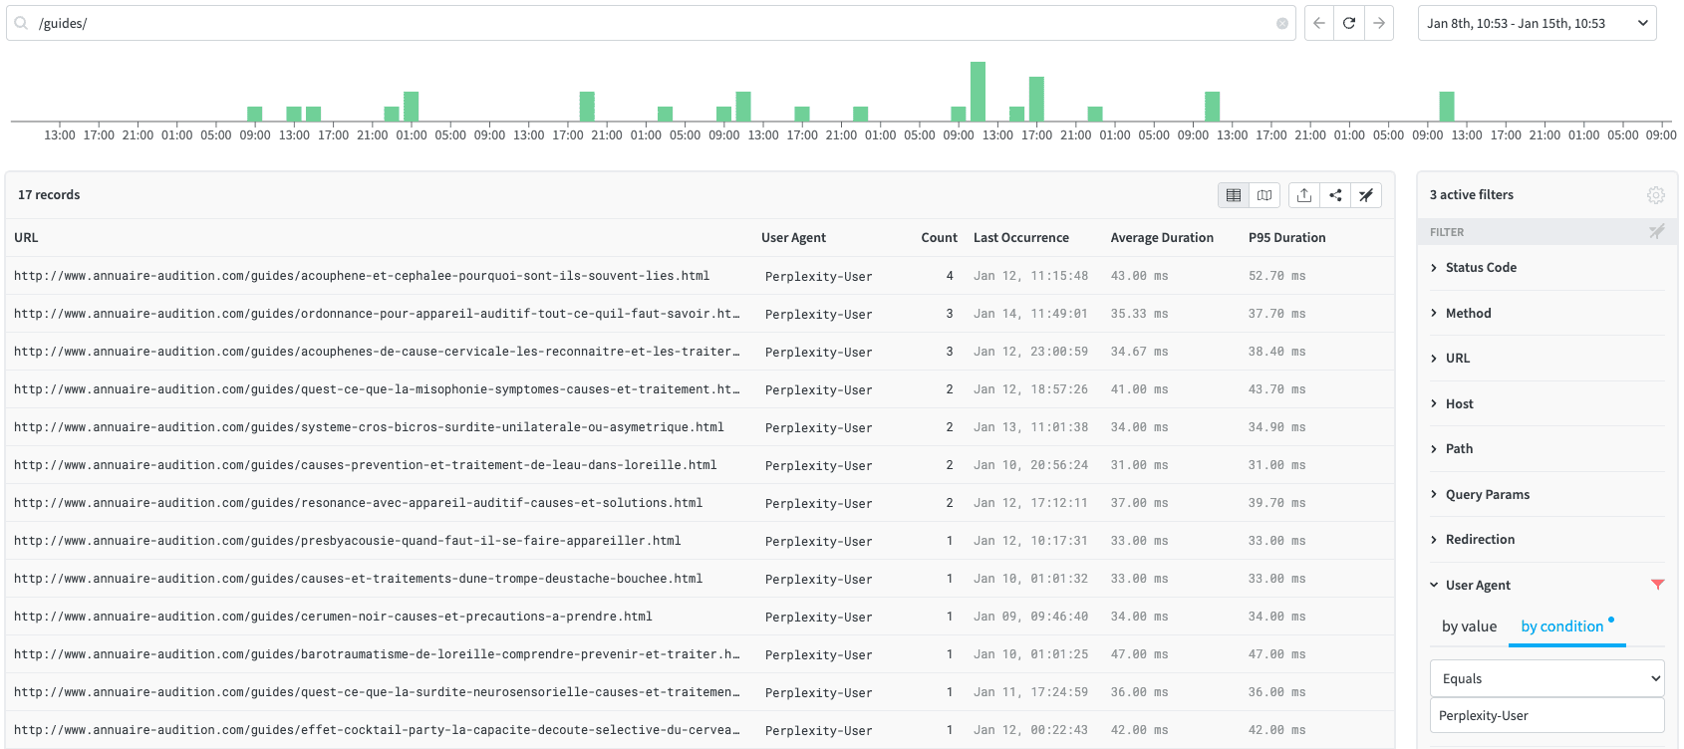Refresh the log results
1684x749 pixels.
pyautogui.click(x=1349, y=23)
